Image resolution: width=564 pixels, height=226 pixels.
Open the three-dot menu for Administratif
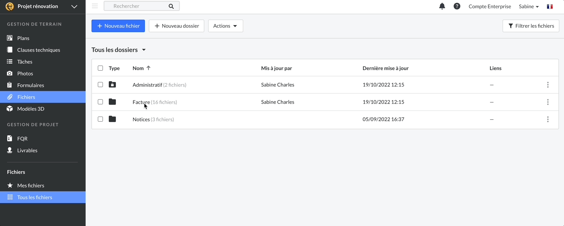click(548, 85)
